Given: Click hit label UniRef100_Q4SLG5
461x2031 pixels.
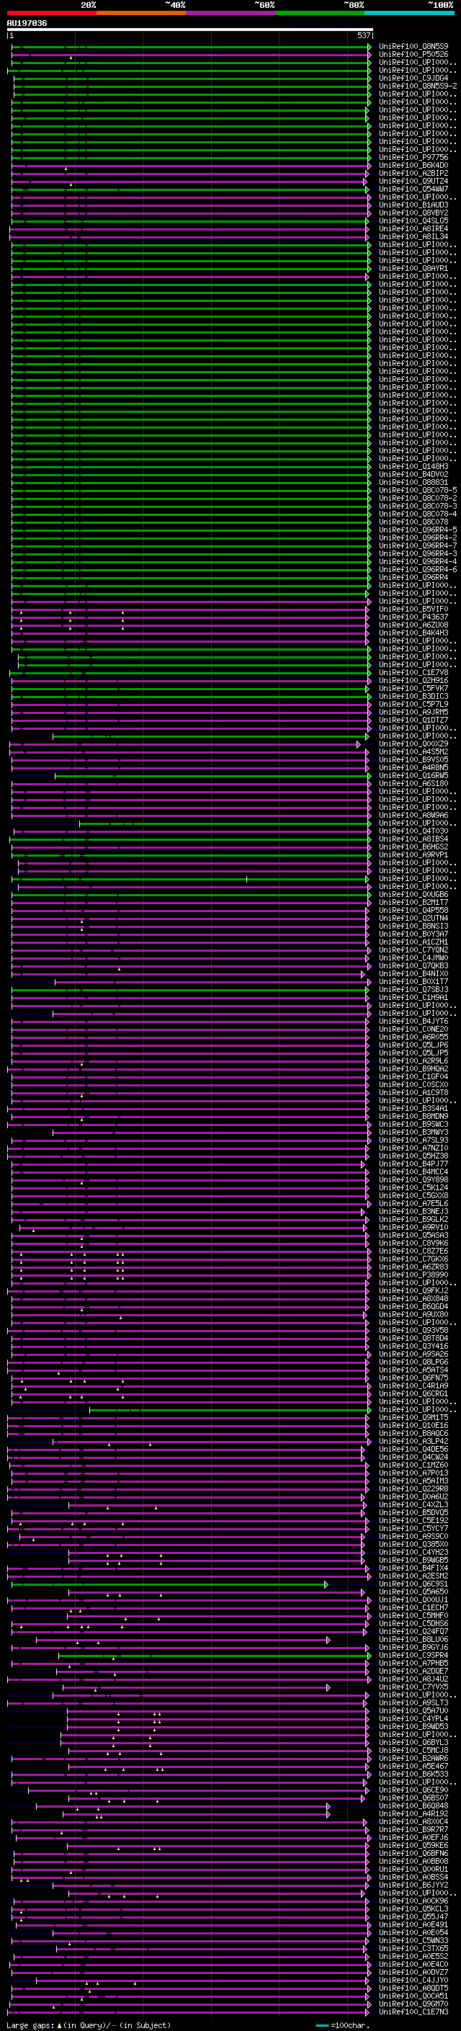Looking at the screenshot, I should click(x=413, y=220).
